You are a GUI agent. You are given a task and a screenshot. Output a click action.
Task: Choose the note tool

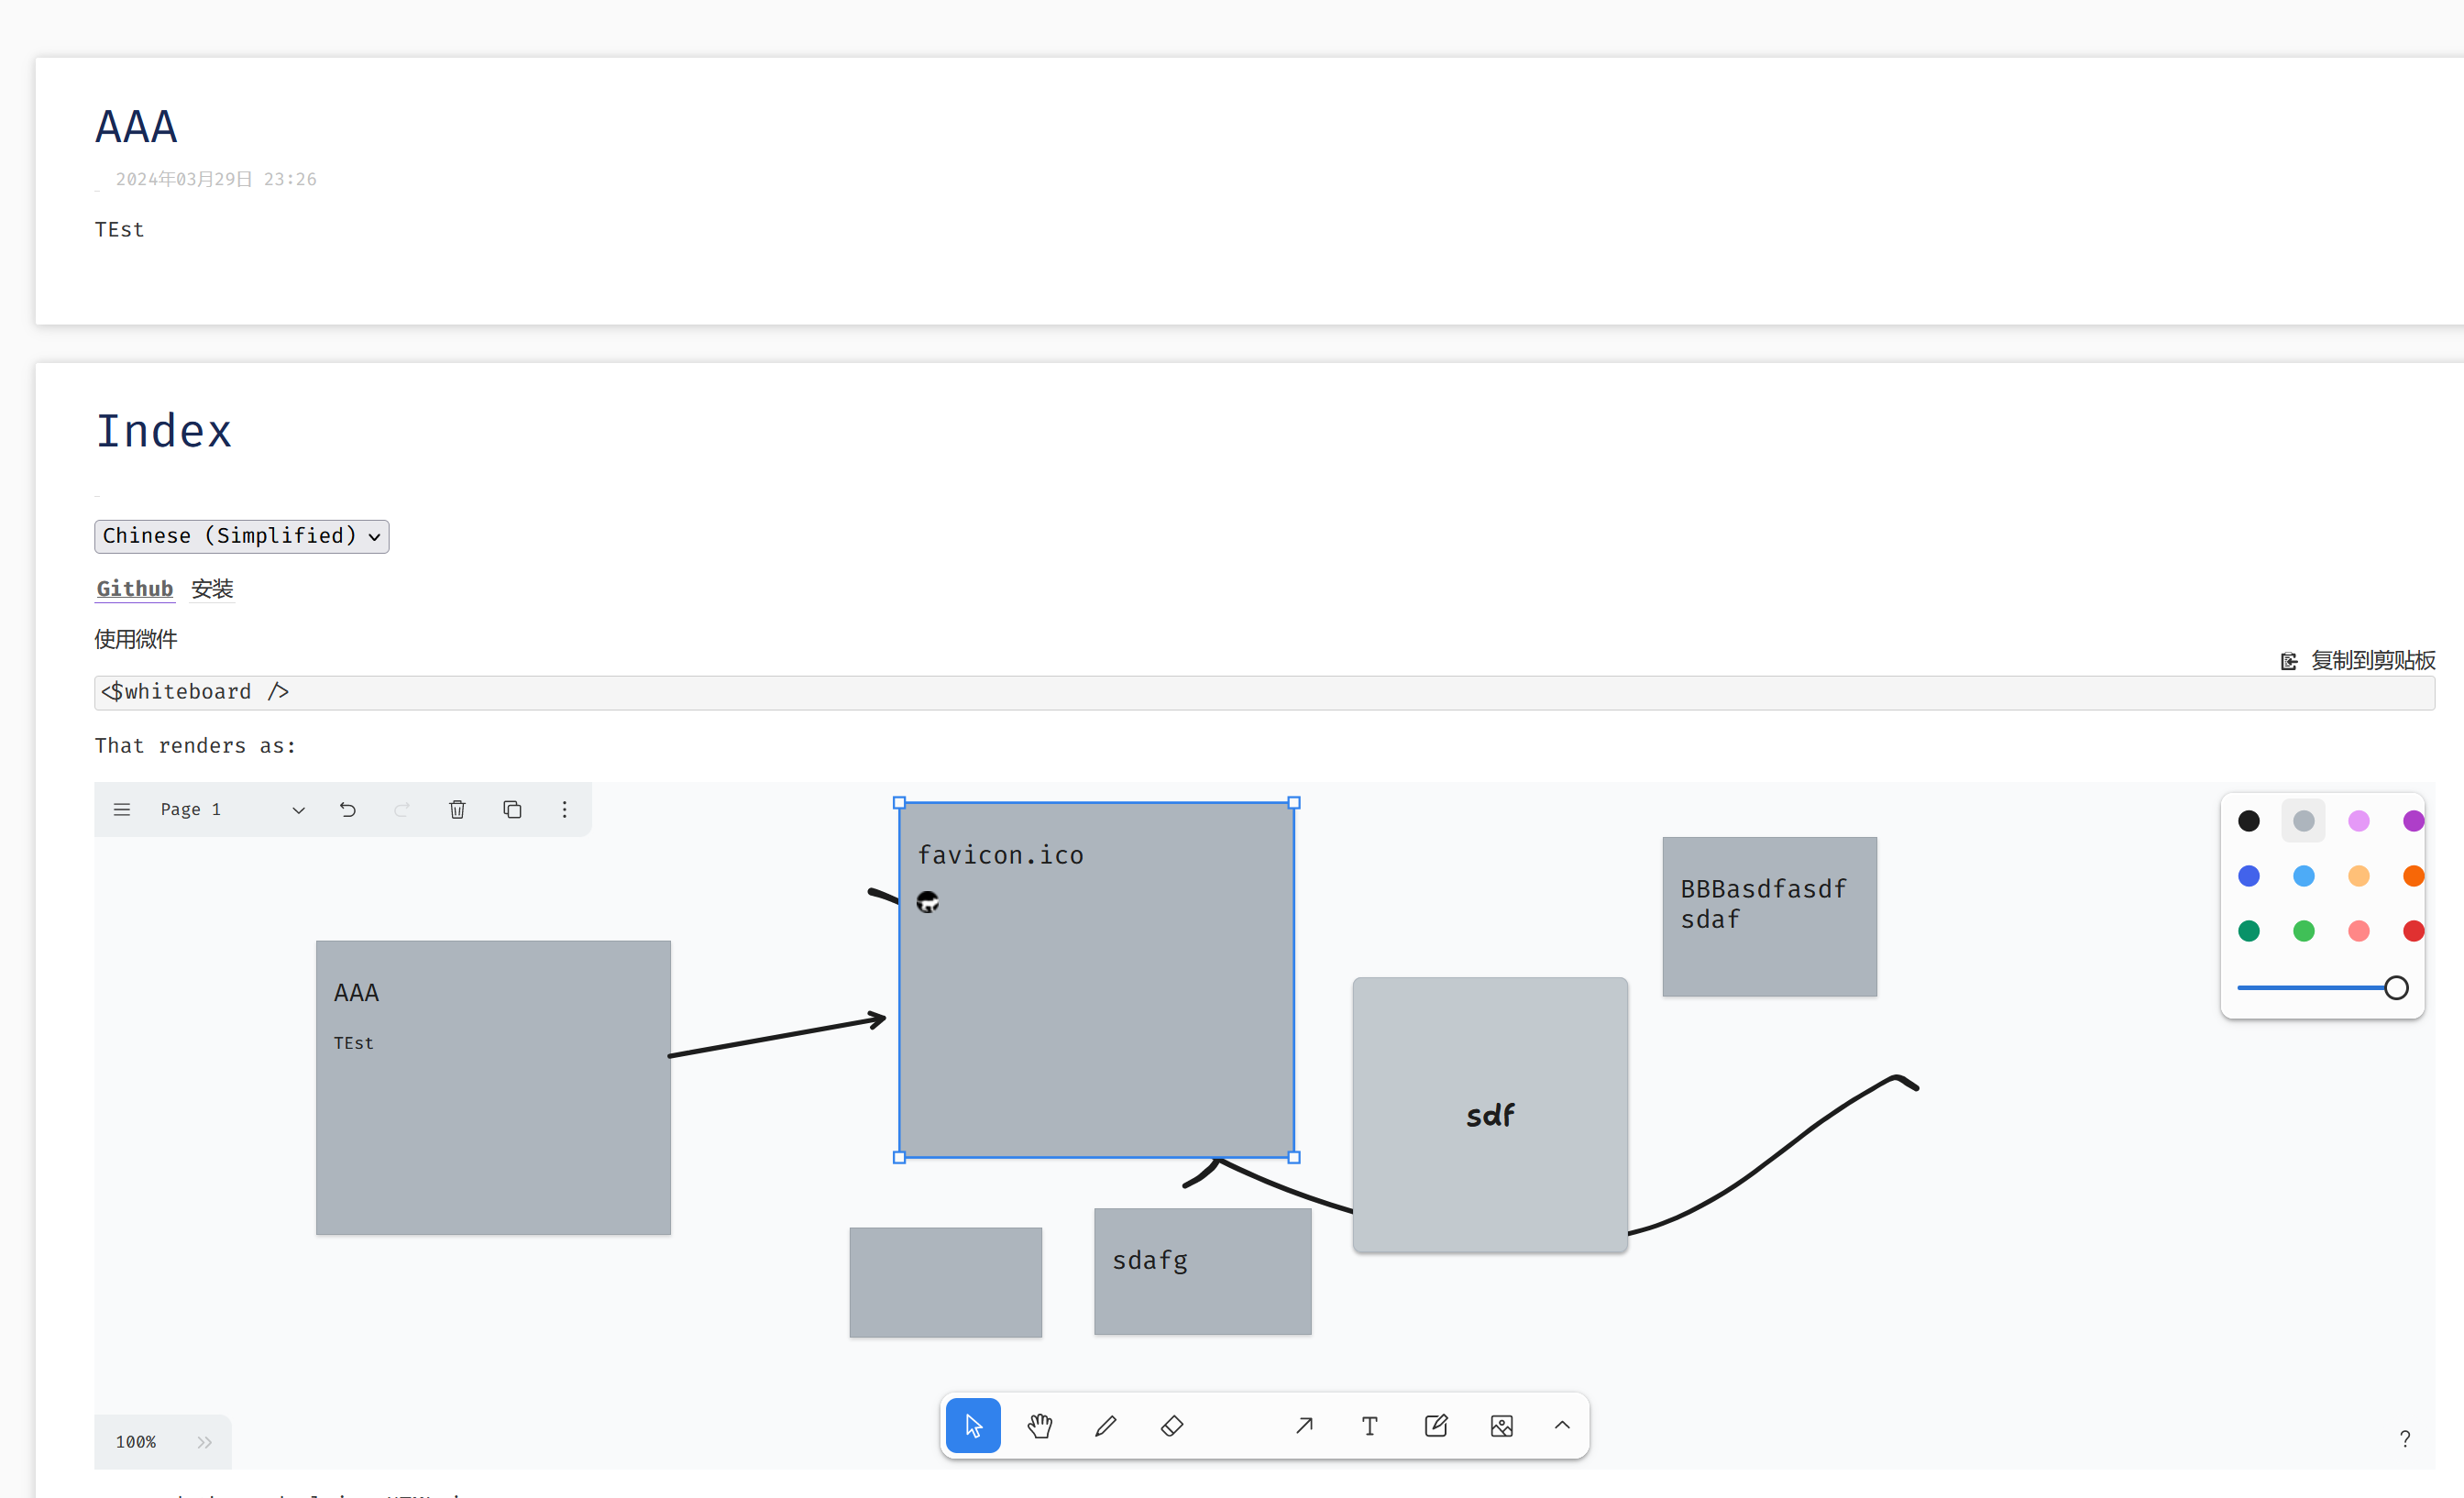[x=1435, y=1425]
